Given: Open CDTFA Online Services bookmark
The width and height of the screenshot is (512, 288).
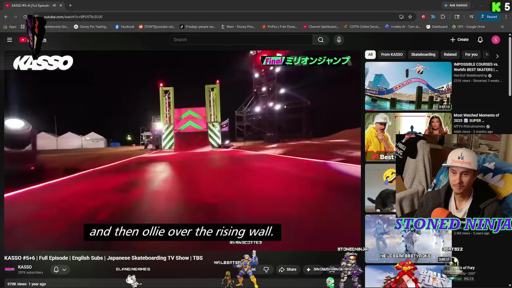Looking at the screenshot, I should [362, 27].
